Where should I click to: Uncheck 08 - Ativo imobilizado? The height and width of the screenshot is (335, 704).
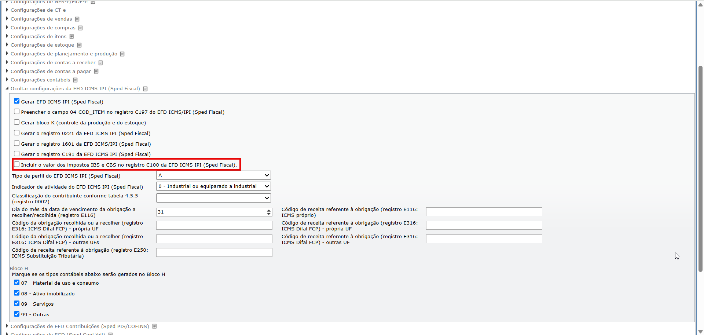tap(16, 293)
